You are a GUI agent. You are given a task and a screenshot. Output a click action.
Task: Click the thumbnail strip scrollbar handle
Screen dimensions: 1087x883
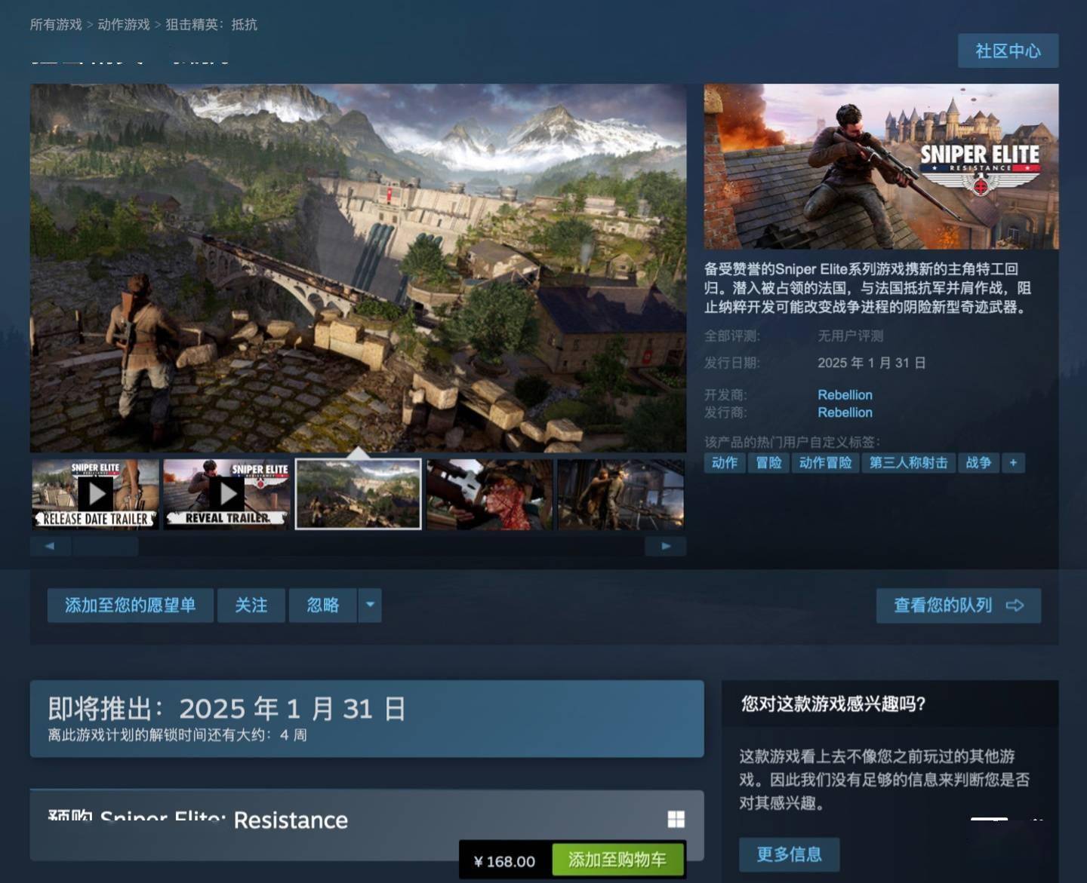coord(105,546)
